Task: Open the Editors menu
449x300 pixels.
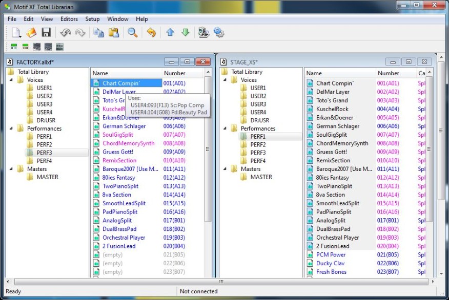Action: [69, 19]
